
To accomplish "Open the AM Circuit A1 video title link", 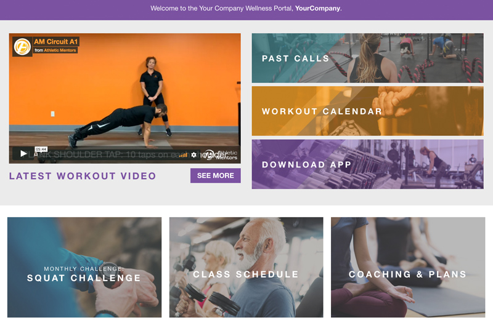I will tap(55, 41).
